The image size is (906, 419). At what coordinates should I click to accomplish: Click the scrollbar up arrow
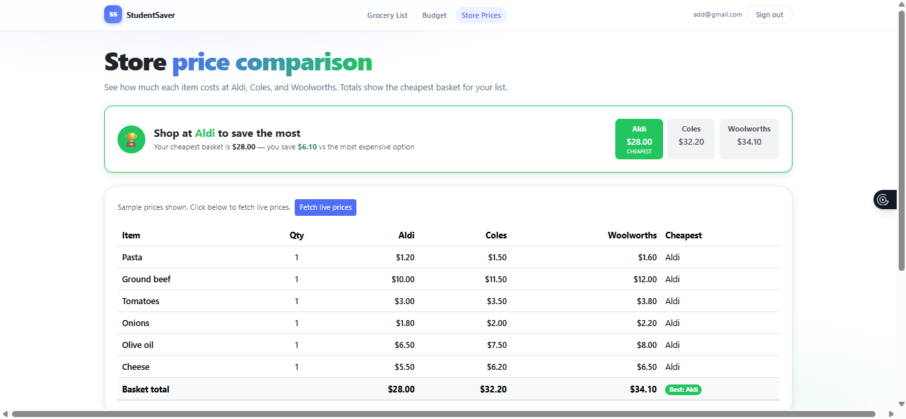[x=901, y=5]
